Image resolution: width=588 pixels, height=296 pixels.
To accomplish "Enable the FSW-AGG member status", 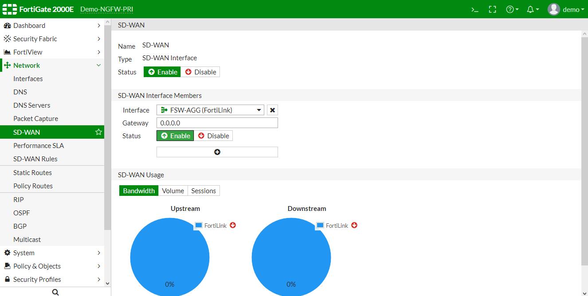I will point(175,136).
